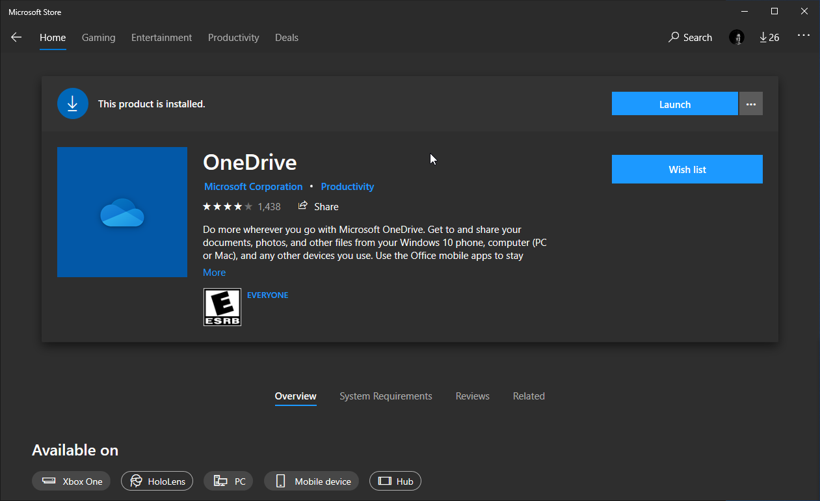Image resolution: width=820 pixels, height=501 pixels.
Task: Click the ESRB Everyone rating icon
Action: 222,306
